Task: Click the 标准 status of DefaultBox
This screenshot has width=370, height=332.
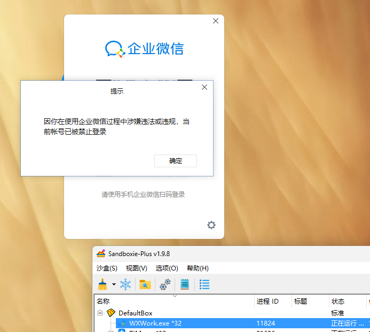Action: point(337,313)
